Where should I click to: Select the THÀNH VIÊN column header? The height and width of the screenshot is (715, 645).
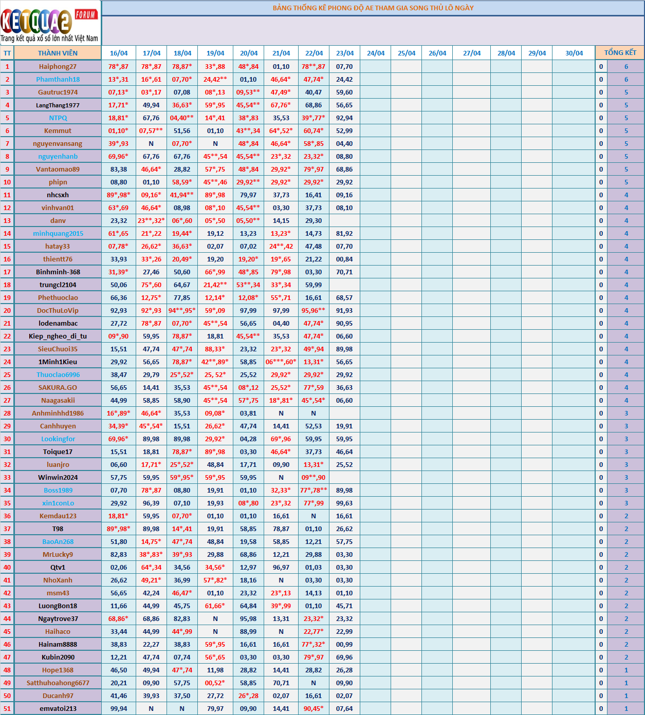(58, 53)
